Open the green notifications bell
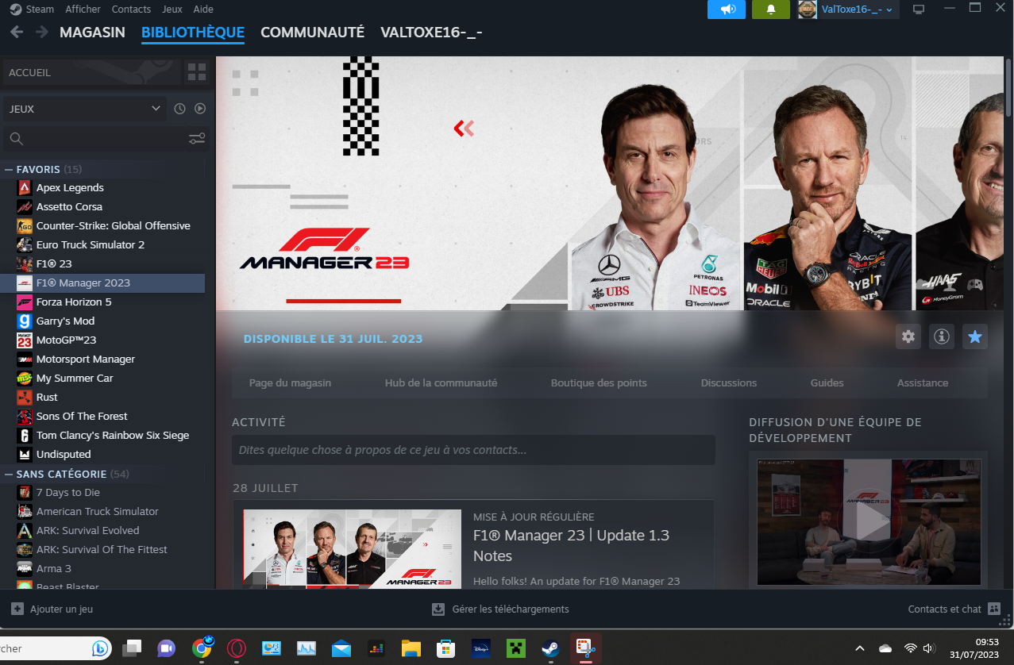This screenshot has width=1014, height=665. 770,10
